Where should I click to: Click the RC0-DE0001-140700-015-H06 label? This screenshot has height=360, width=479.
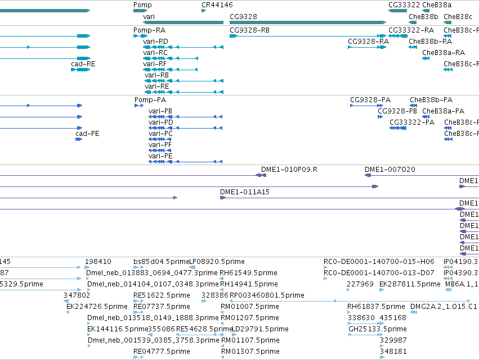click(x=379, y=262)
